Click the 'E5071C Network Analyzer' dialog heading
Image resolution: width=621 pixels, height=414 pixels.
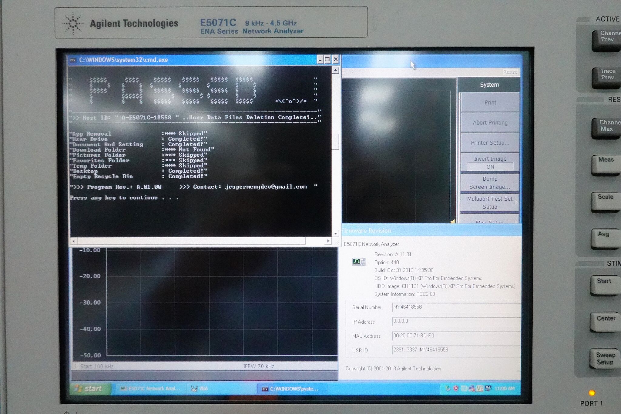click(371, 244)
